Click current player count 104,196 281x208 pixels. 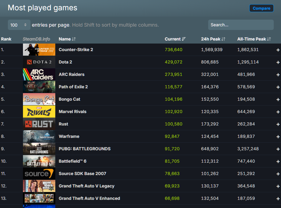pos(173,99)
